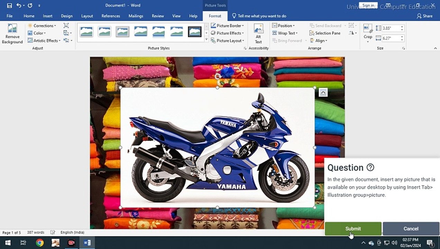Click the rotation handle above the motorcycle picture
440x249 pixels.
(217, 76)
